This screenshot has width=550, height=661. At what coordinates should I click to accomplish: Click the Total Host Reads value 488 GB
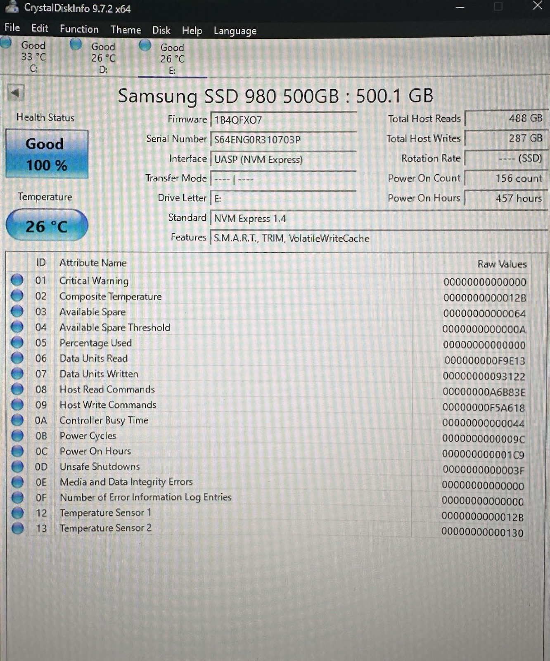click(506, 118)
